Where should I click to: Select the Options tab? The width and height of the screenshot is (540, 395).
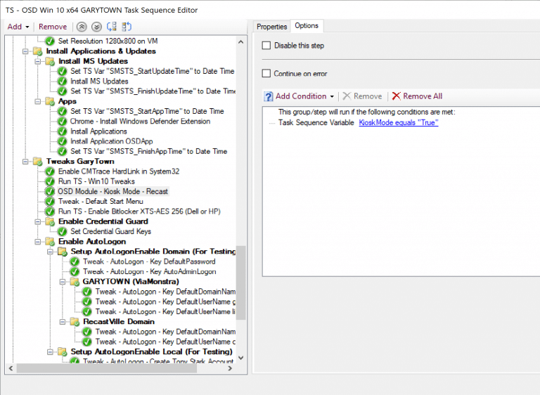coord(307,26)
